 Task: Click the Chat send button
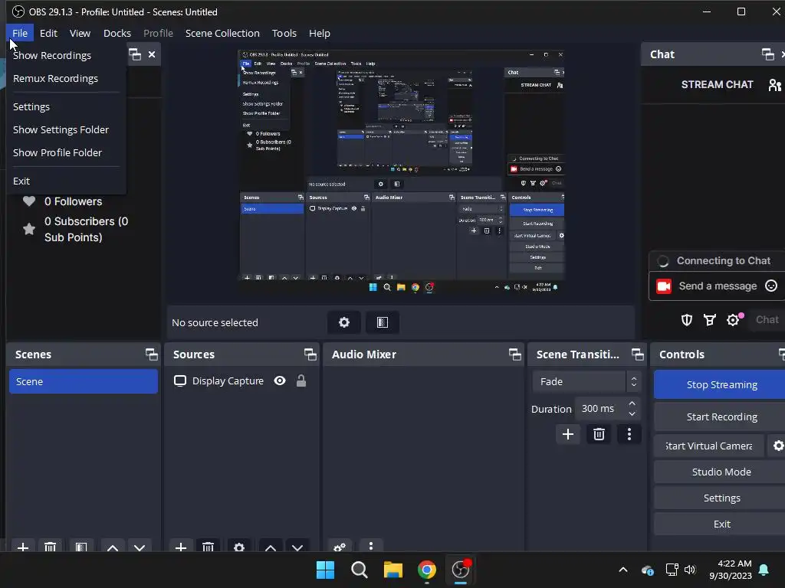[767, 320]
